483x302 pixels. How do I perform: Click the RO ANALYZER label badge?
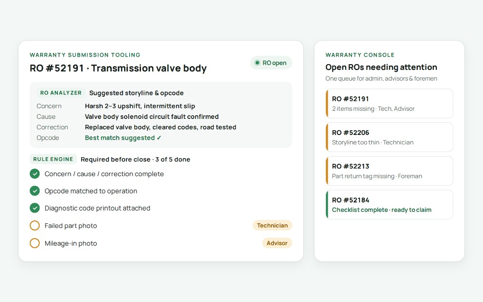tap(61, 93)
